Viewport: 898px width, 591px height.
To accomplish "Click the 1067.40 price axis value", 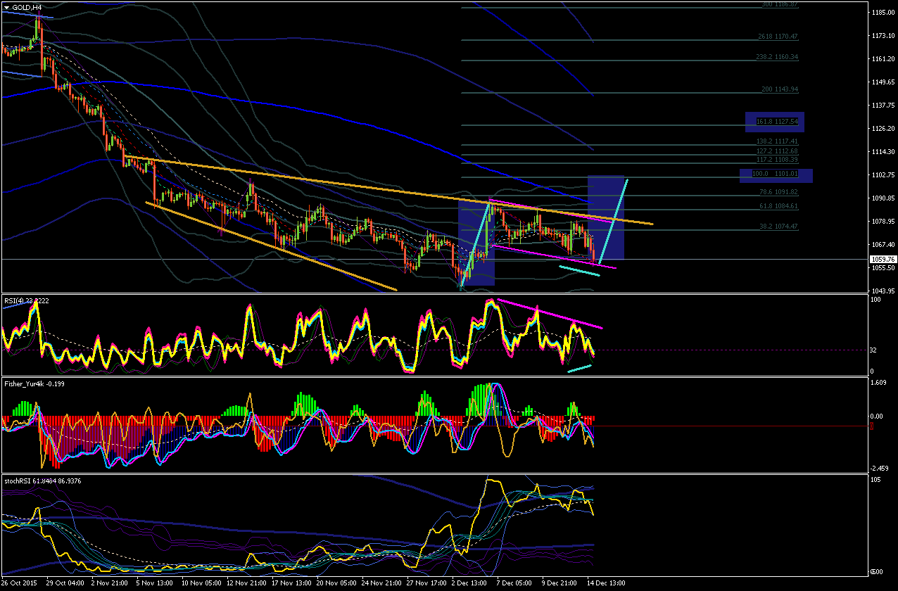I will [882, 245].
